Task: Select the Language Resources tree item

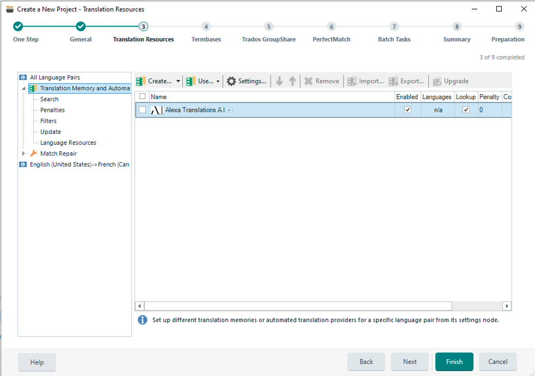Action: coord(68,143)
